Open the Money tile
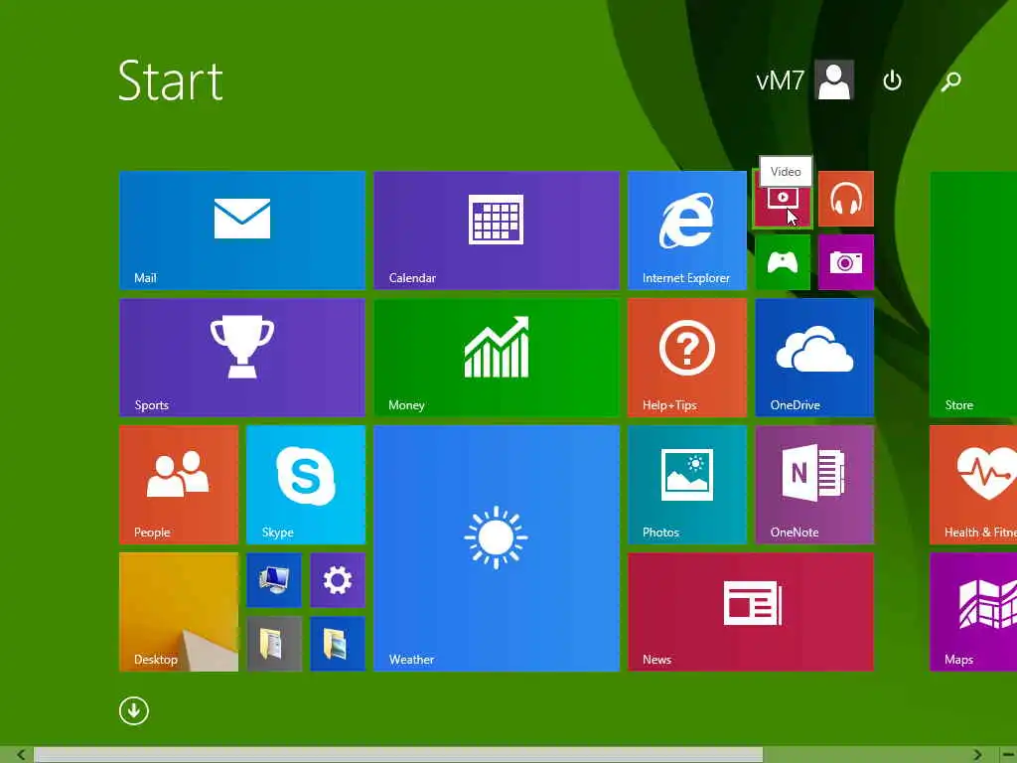 pyautogui.click(x=497, y=358)
